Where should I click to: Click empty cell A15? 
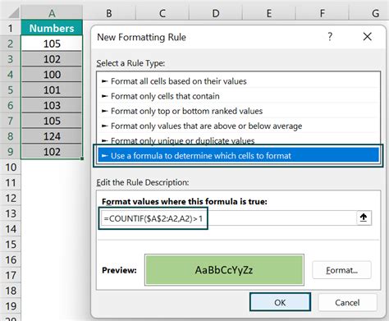pyautogui.click(x=52, y=245)
